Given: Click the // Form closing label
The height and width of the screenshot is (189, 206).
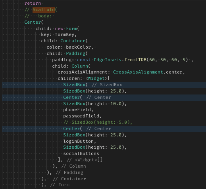Looking at the screenshot, I should [x=60, y=185].
